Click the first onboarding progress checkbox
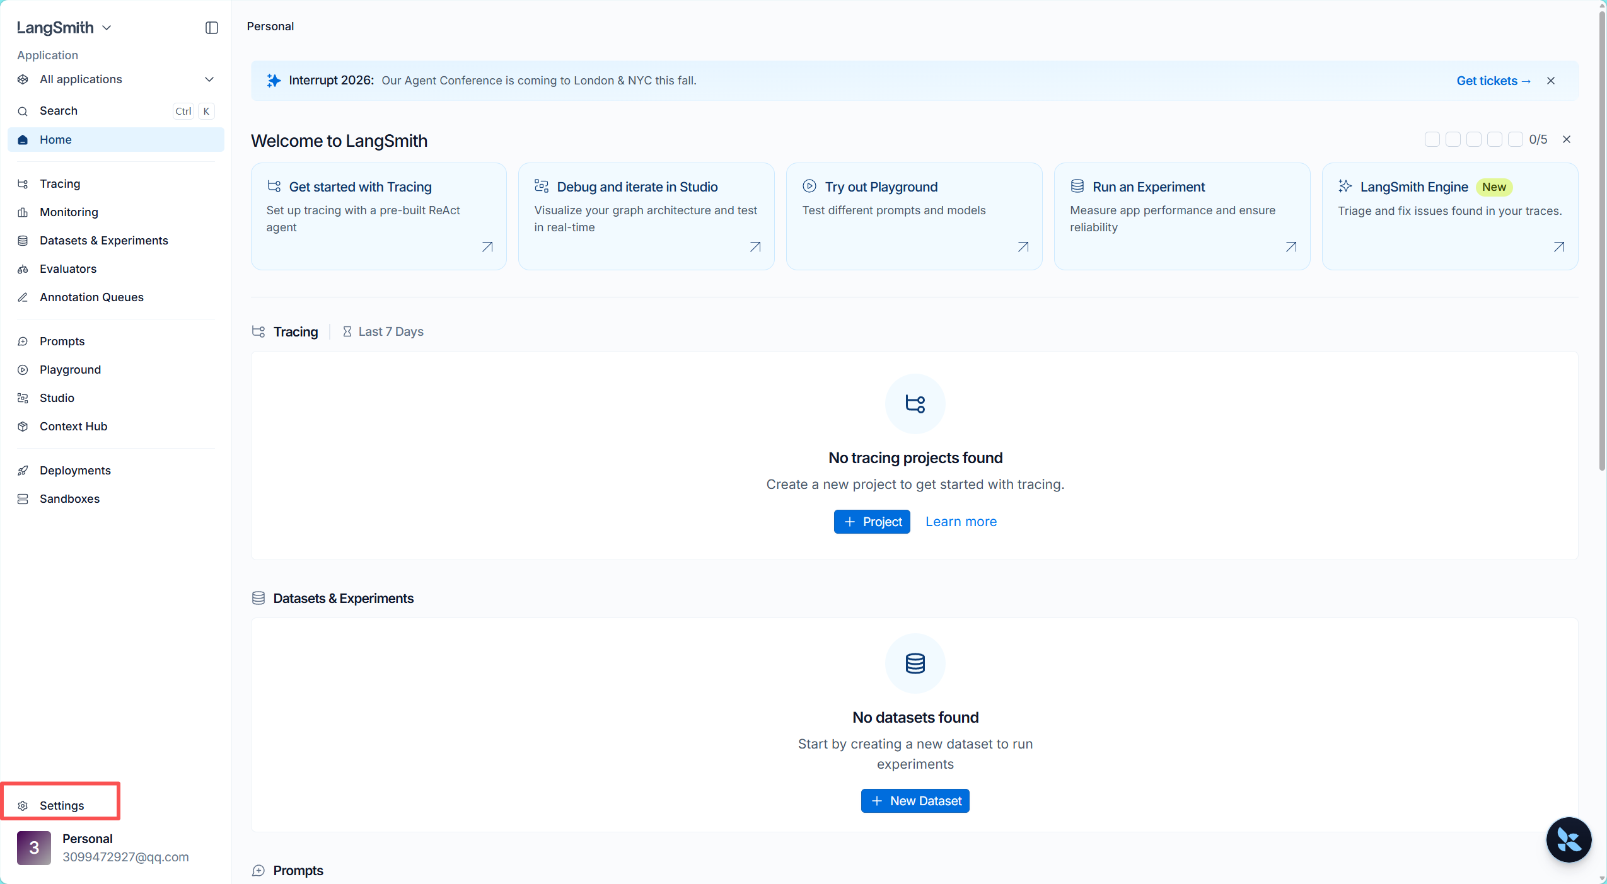This screenshot has width=1607, height=884. coord(1432,139)
